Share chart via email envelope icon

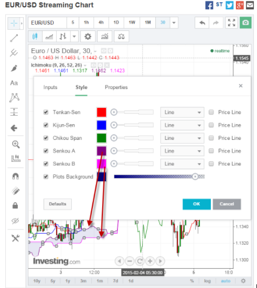(x=250, y=5)
